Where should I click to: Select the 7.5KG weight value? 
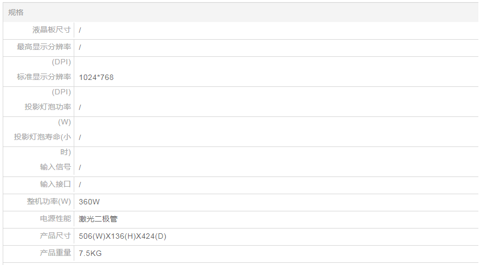90,253
